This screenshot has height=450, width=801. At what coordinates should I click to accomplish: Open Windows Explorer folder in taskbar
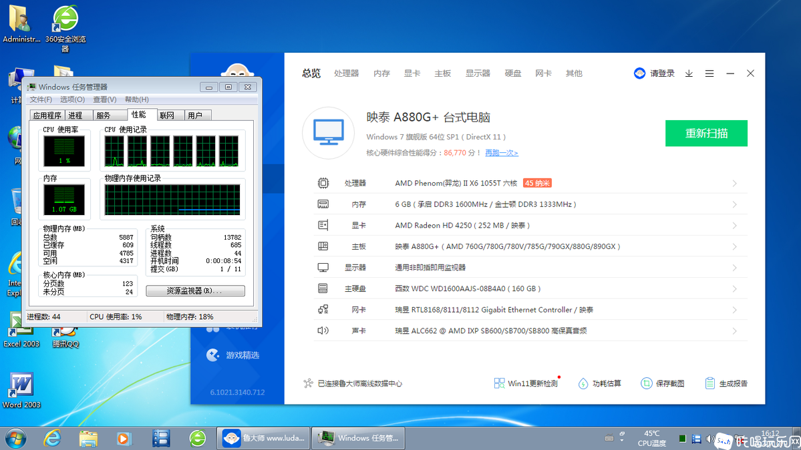tap(88, 438)
